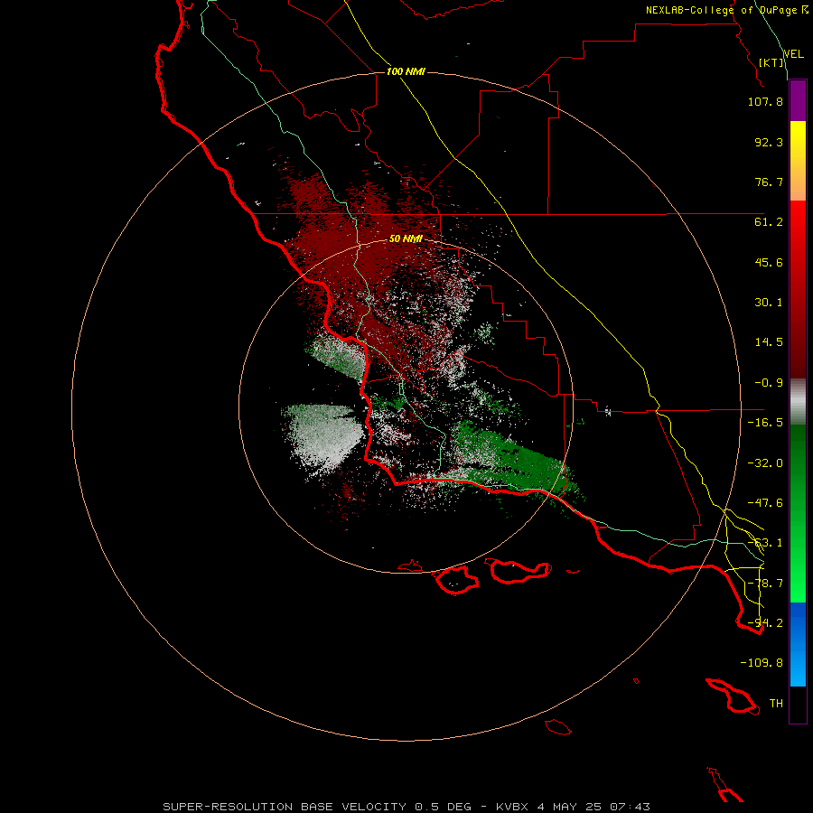
Task: Pick the blue segment of velocity color bar
Action: pos(798,644)
